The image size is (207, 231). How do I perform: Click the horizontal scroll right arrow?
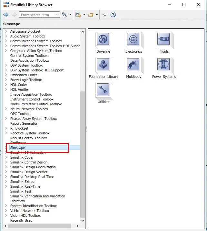pyautogui.click(x=77, y=226)
